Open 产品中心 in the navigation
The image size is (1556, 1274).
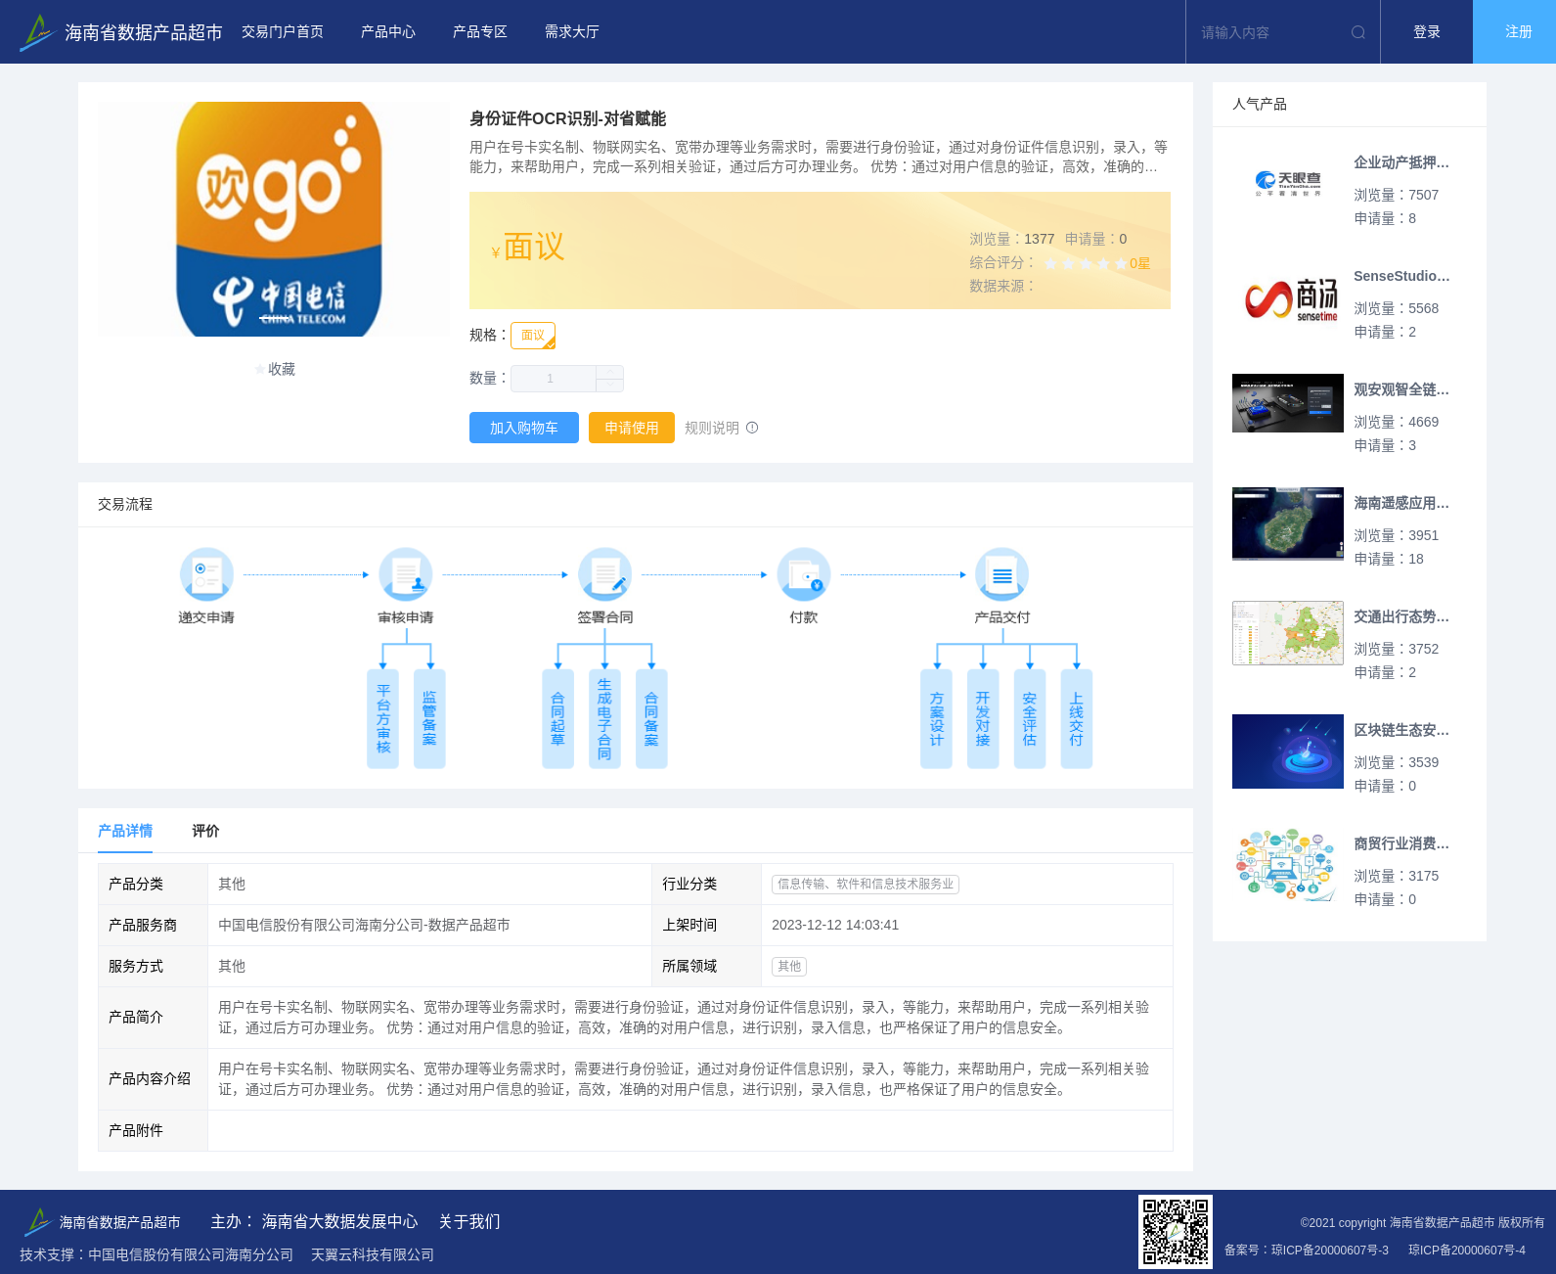click(x=388, y=32)
